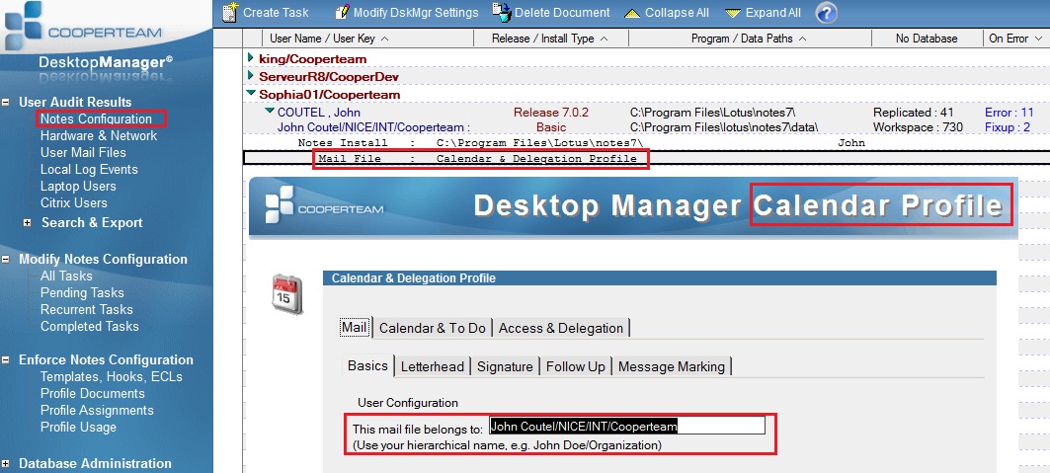Click the Modify DskMgr Settings icon
Viewport: 1050px width, 473px height.
point(342,12)
